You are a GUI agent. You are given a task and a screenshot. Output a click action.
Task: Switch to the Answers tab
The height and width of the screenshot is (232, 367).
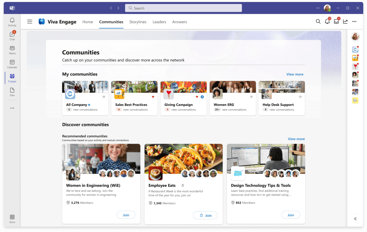(179, 22)
